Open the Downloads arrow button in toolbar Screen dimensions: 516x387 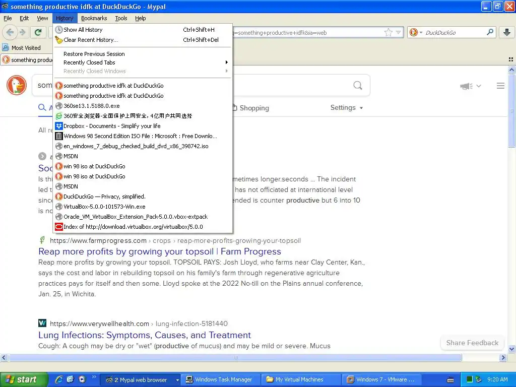[x=507, y=32]
